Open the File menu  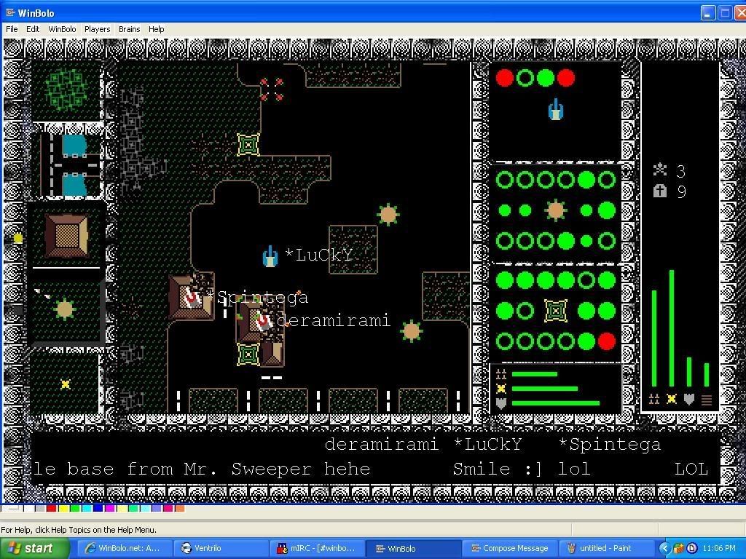pos(12,29)
